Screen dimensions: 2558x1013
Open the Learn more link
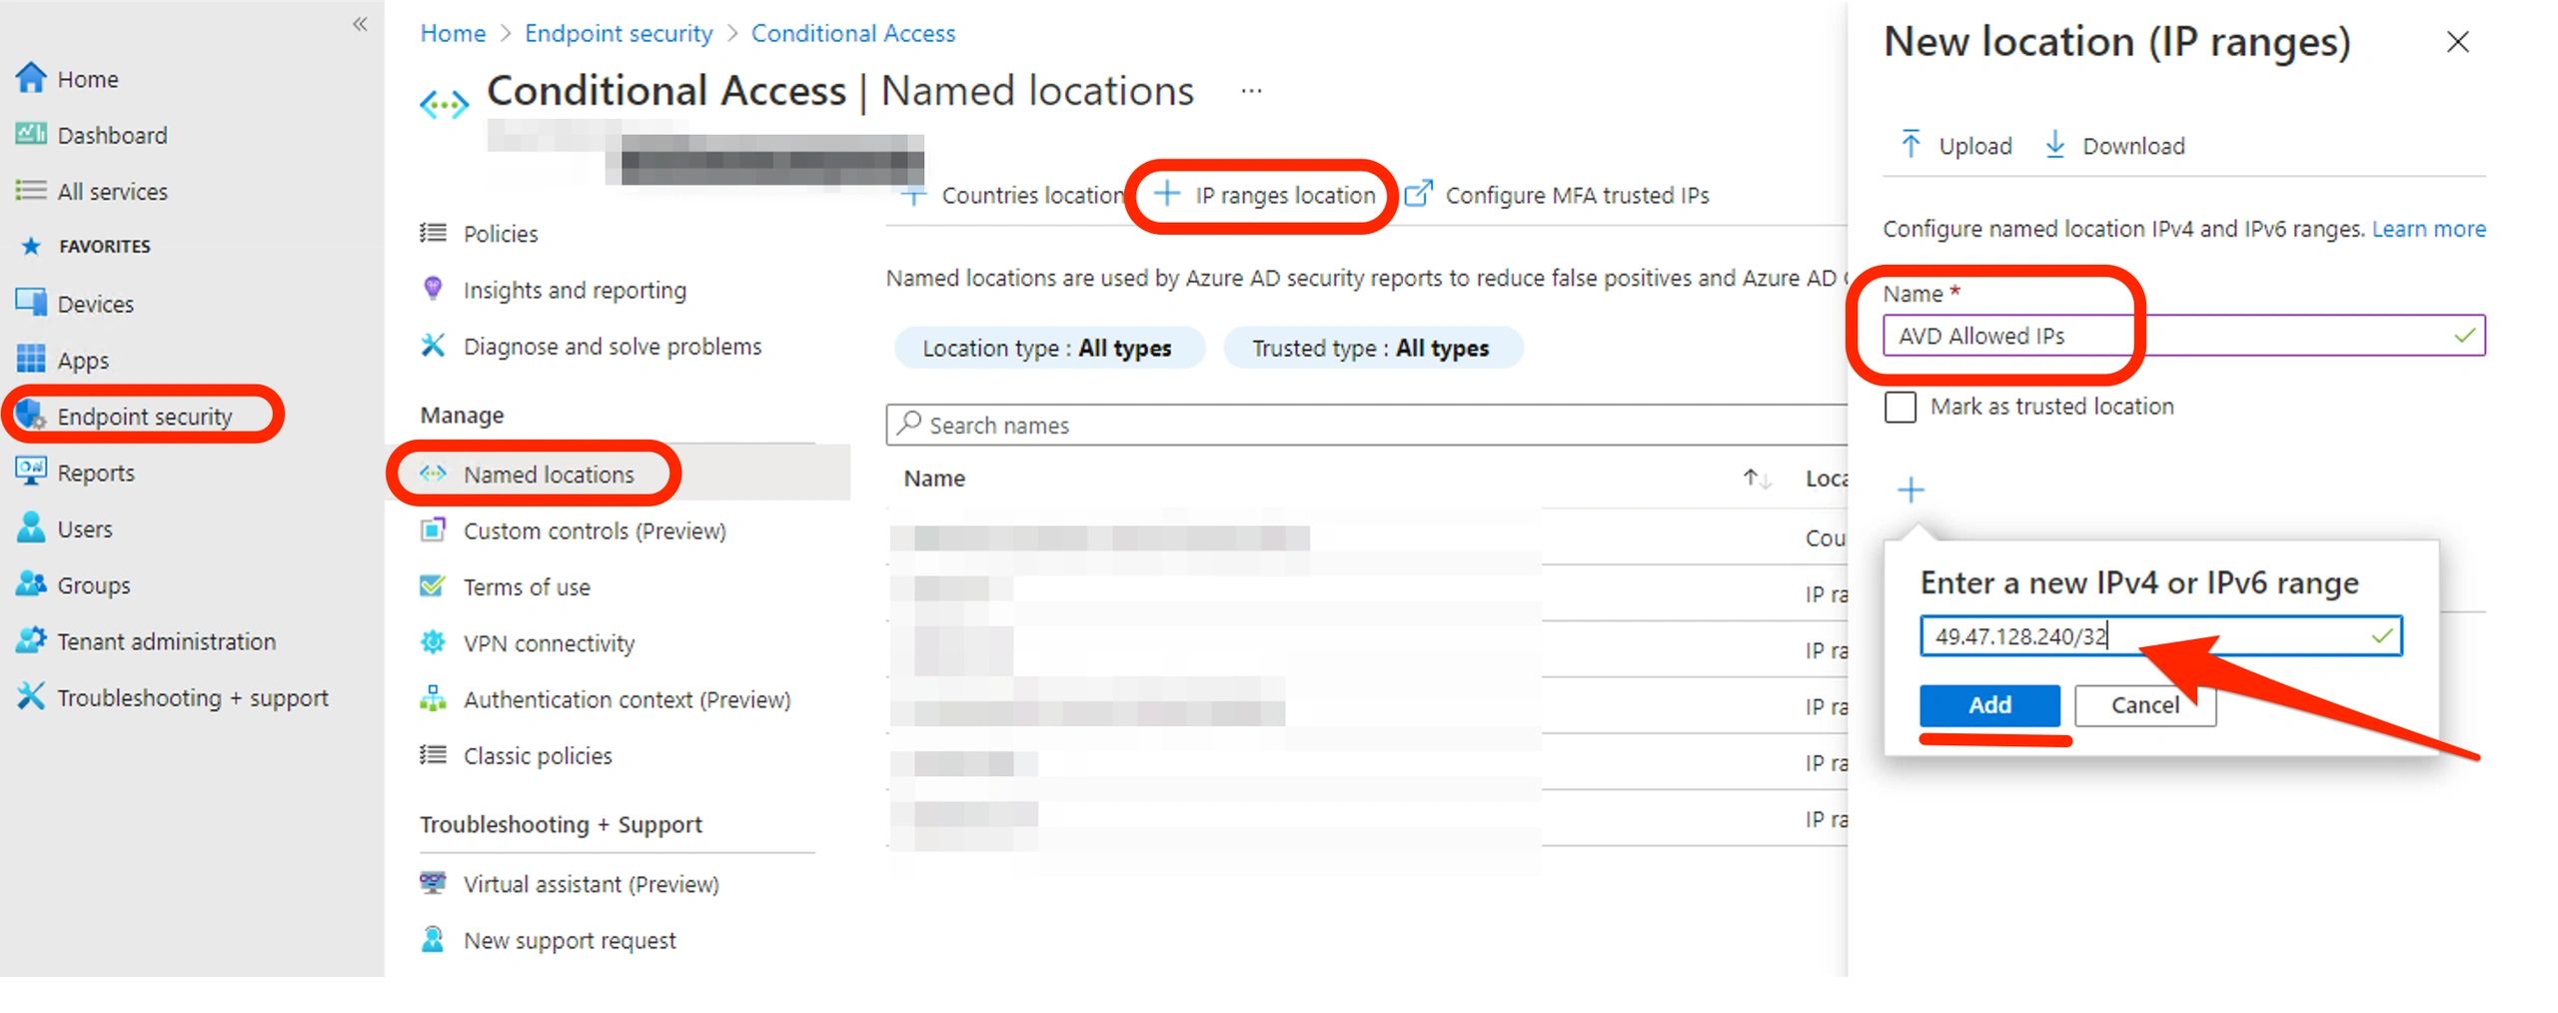(2429, 228)
